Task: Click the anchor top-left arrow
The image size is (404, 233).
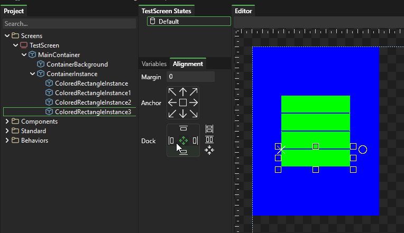Action: click(172, 92)
